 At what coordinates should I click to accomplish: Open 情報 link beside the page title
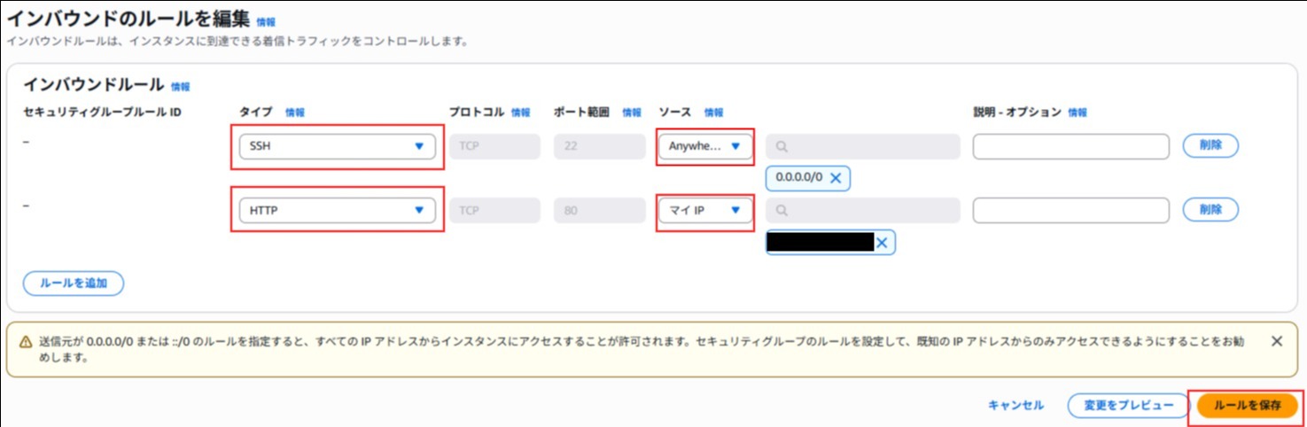(266, 22)
